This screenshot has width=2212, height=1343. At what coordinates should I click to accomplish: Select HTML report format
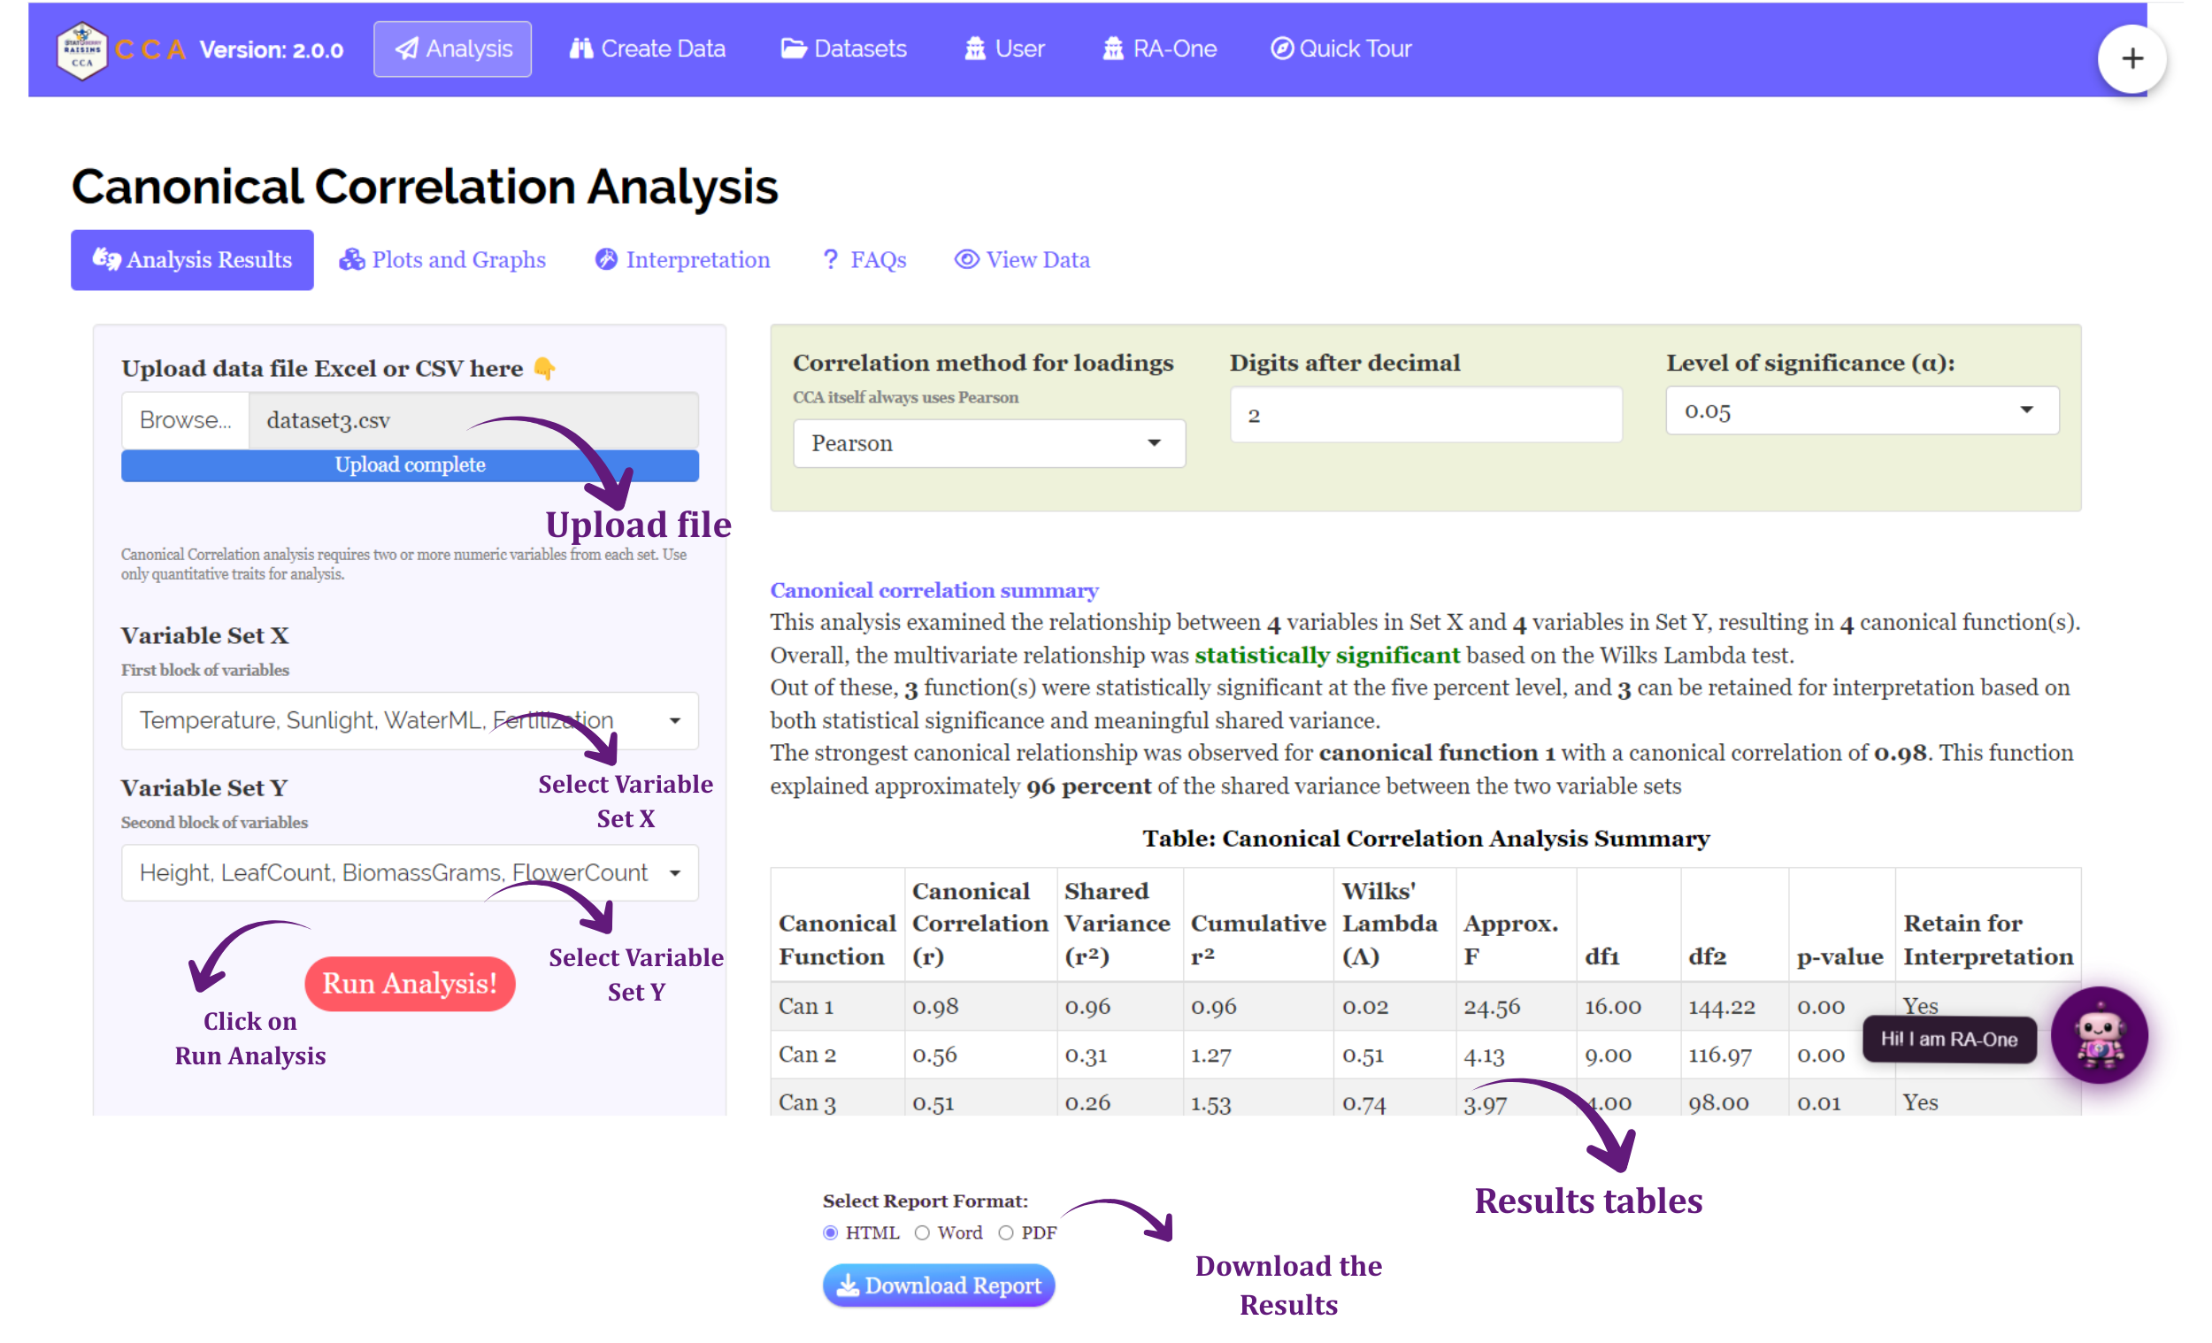tap(831, 1233)
